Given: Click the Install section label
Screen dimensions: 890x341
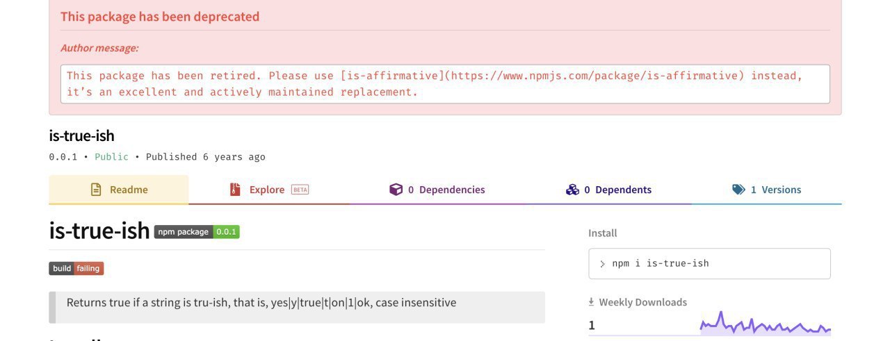Looking at the screenshot, I should 602,233.
